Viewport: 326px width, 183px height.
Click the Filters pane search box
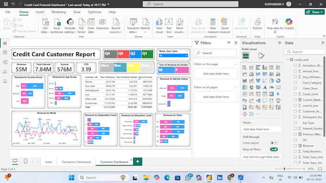pyautogui.click(x=215, y=53)
